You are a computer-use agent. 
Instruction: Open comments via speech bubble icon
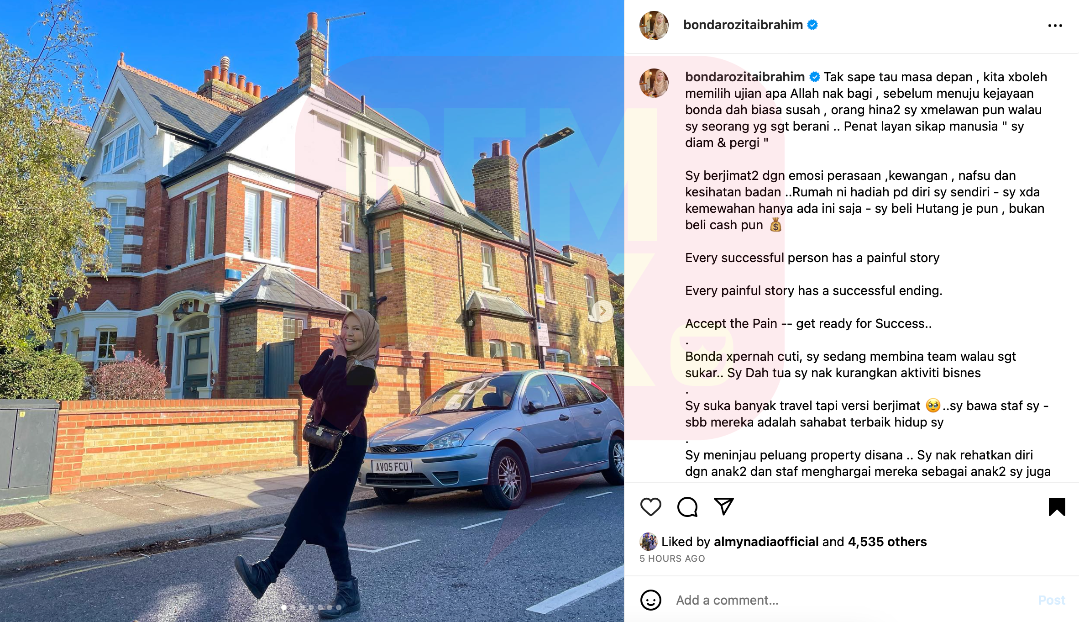pos(687,507)
